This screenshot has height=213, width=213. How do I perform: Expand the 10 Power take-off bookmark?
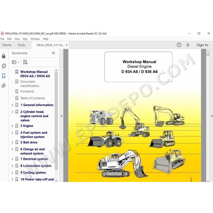tap(12, 179)
